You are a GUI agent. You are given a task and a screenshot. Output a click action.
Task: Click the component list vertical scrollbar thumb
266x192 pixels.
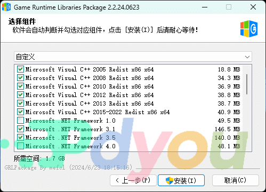247,84
